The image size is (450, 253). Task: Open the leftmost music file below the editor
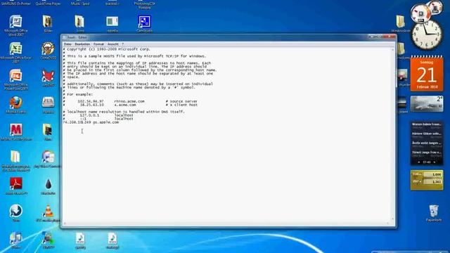coord(80,240)
